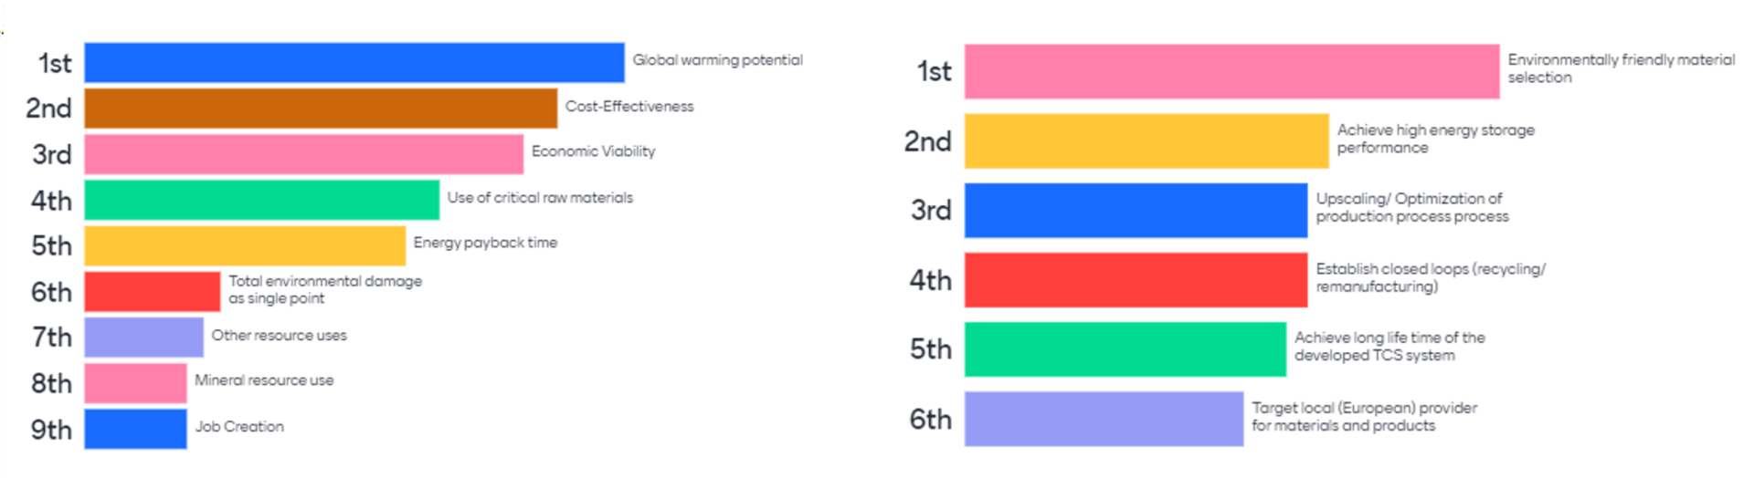Click the blue Upscaling production process bar
The width and height of the screenshot is (1754, 478).
(x=1136, y=210)
